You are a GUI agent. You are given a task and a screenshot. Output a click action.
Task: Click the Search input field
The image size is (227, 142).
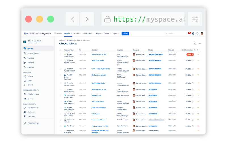point(176,34)
